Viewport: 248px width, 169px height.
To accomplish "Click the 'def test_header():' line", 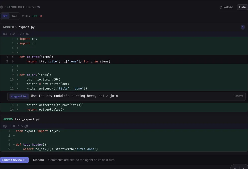I will 124,145.
